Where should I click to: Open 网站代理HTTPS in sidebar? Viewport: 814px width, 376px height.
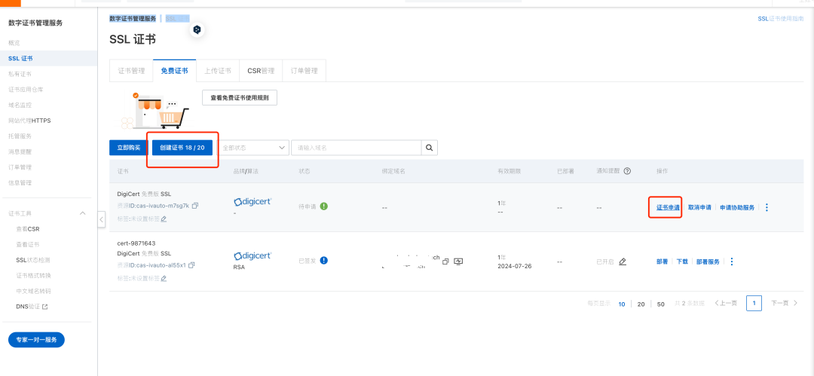29,121
